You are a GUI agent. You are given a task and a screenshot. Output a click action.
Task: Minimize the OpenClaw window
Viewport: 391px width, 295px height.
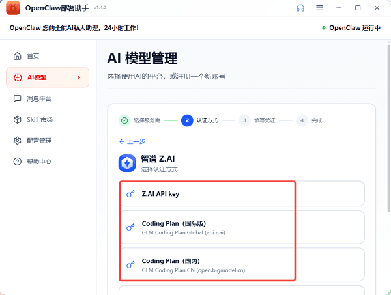click(x=338, y=8)
